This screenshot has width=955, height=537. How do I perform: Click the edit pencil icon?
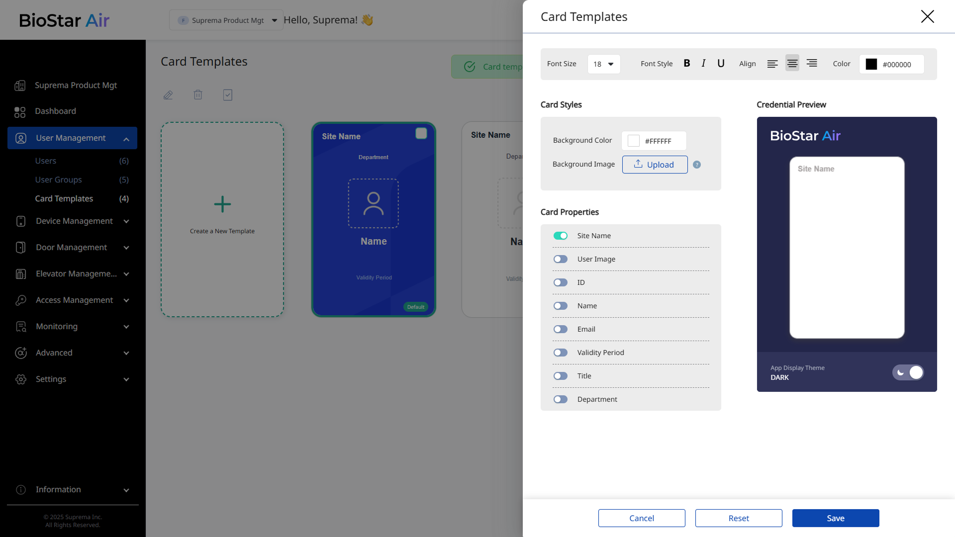168,95
